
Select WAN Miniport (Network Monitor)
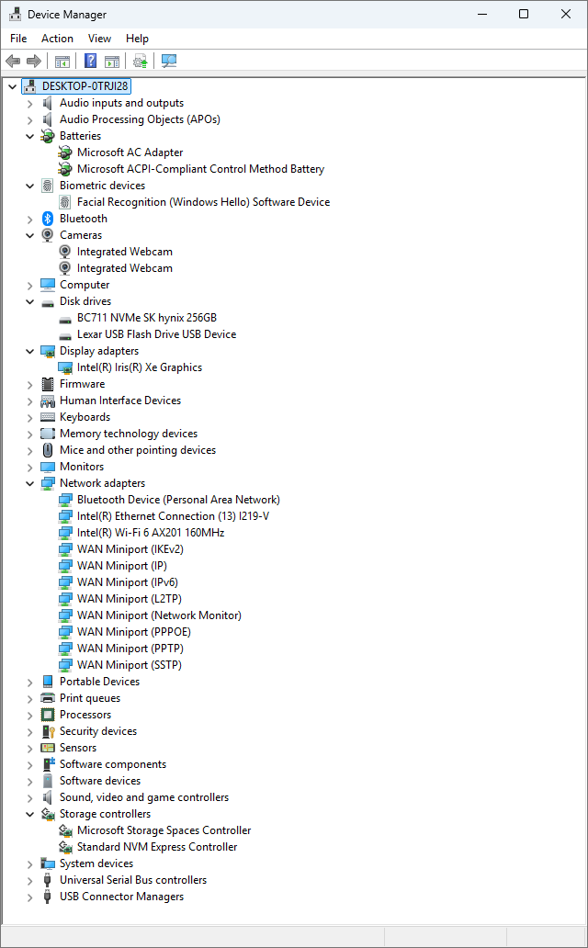tap(159, 615)
